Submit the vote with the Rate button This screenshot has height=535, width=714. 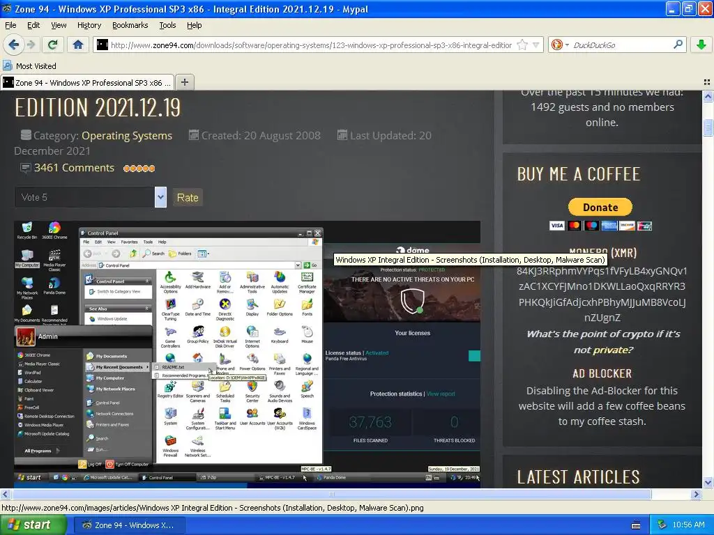[187, 197]
